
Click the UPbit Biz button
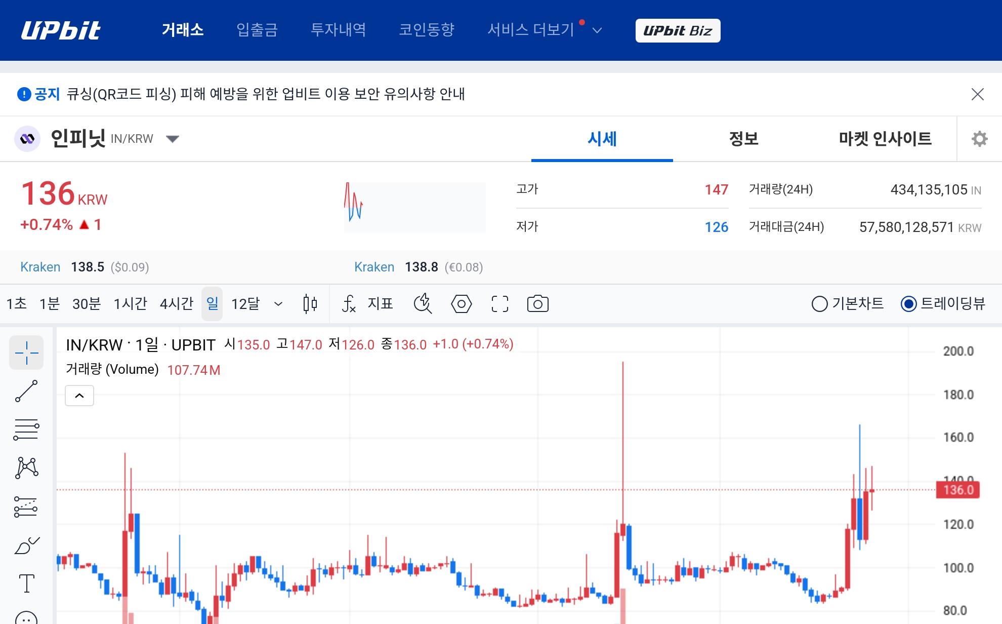pos(678,30)
